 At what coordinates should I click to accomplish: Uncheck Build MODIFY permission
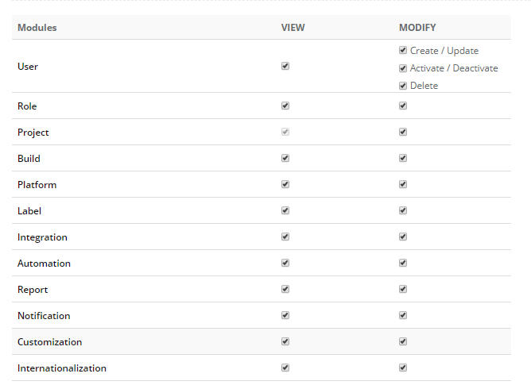(x=403, y=158)
